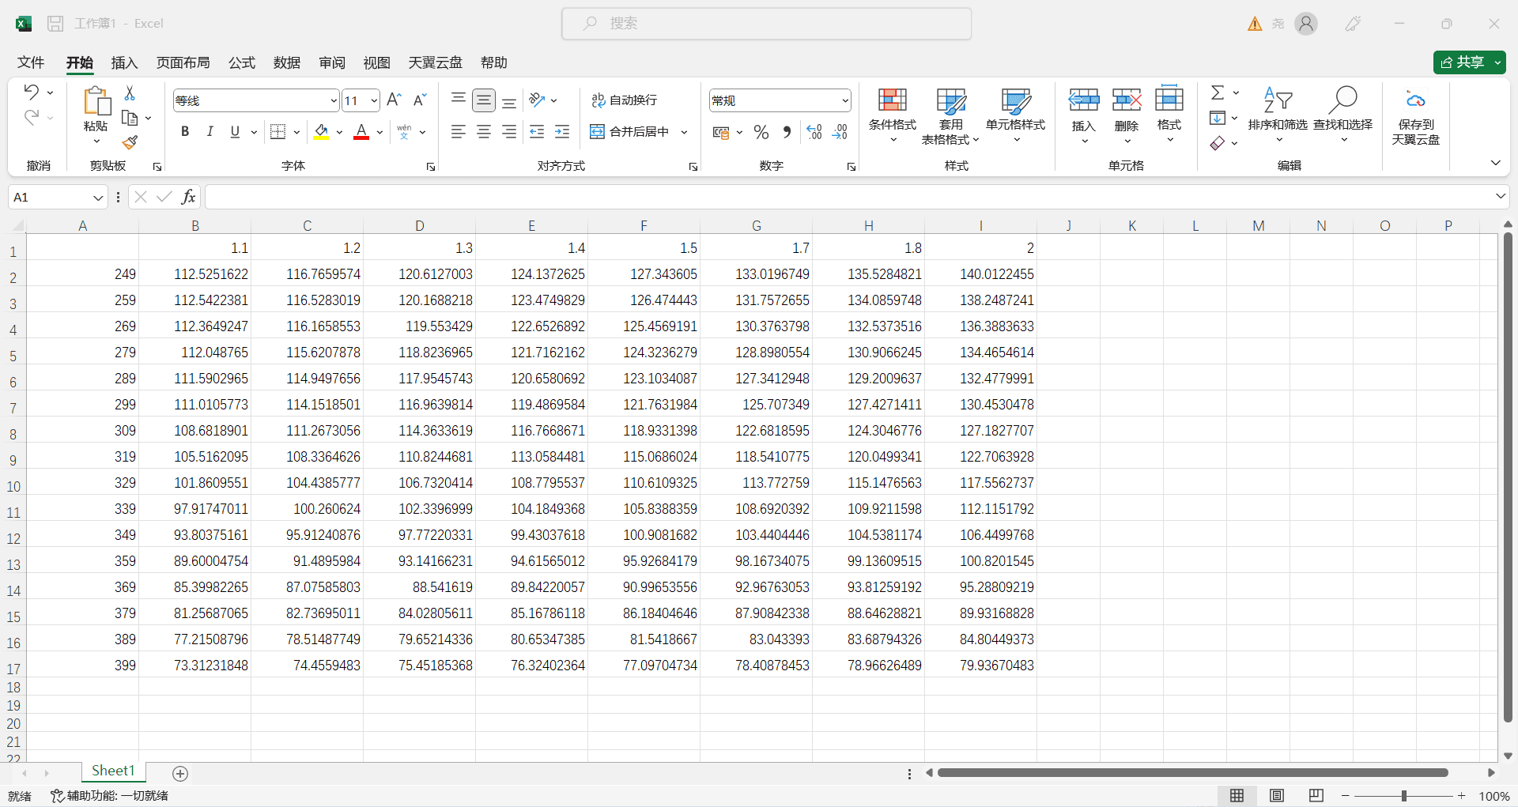
Task: Click the search box (搜索)
Action: pyautogui.click(x=766, y=24)
